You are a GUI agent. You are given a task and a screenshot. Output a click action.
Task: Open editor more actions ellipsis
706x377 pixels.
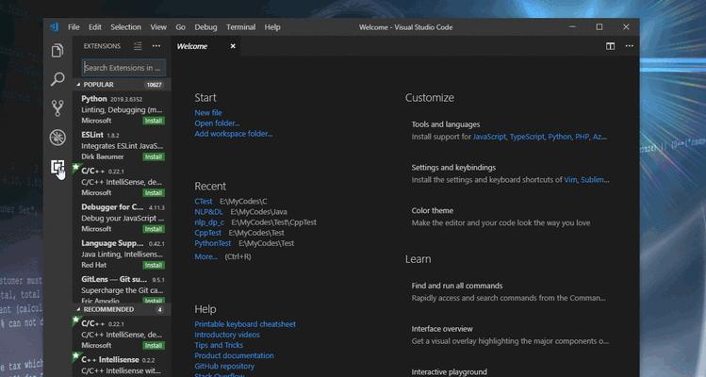pyautogui.click(x=629, y=46)
